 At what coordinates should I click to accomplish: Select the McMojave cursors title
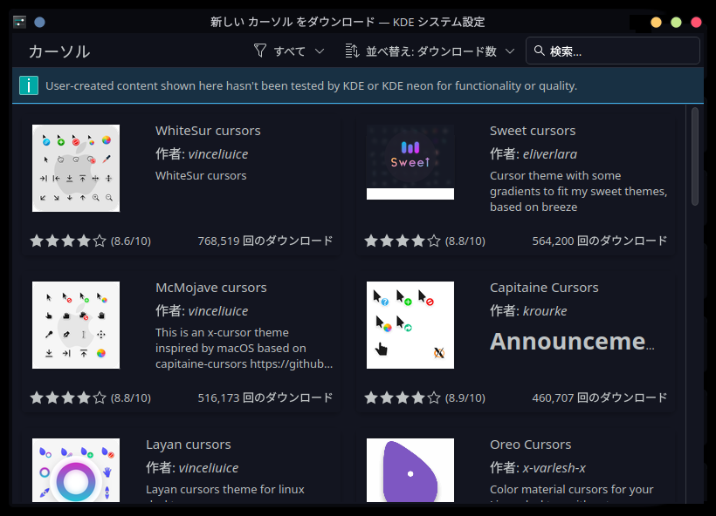coord(211,288)
